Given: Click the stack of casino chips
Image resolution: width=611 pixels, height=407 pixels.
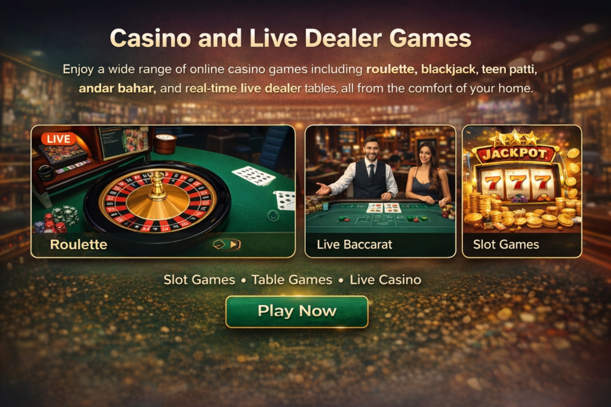Looking at the screenshot, I should (x=57, y=220).
